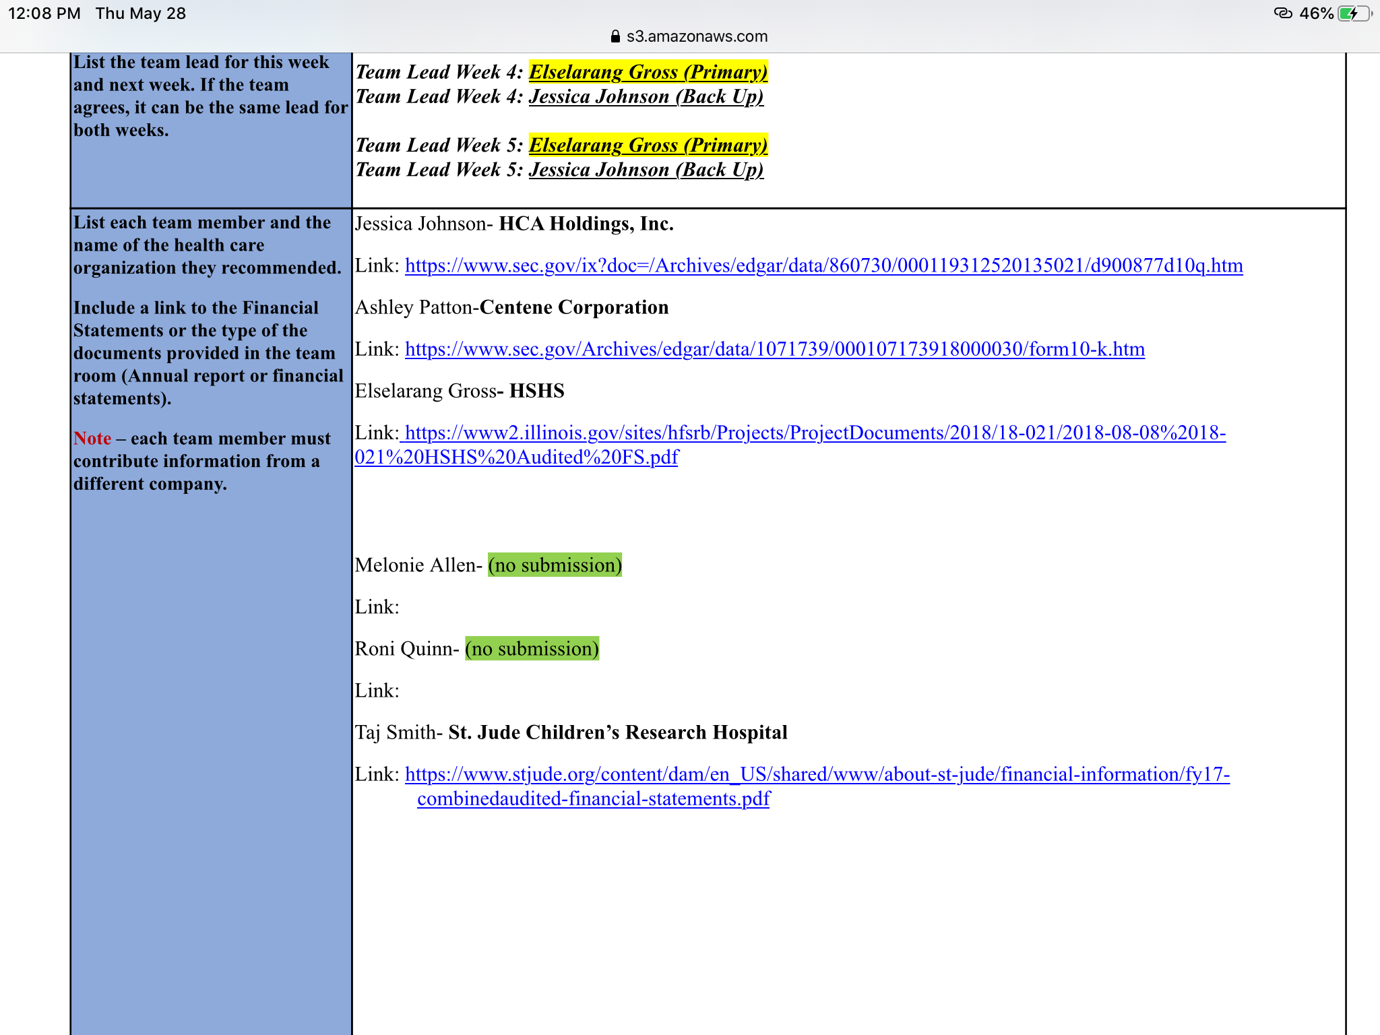
Task: Tap the bold HSHS organization name
Action: (x=536, y=391)
